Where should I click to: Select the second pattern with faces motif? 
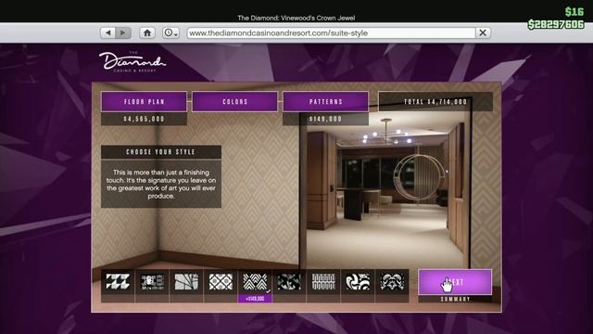click(152, 282)
